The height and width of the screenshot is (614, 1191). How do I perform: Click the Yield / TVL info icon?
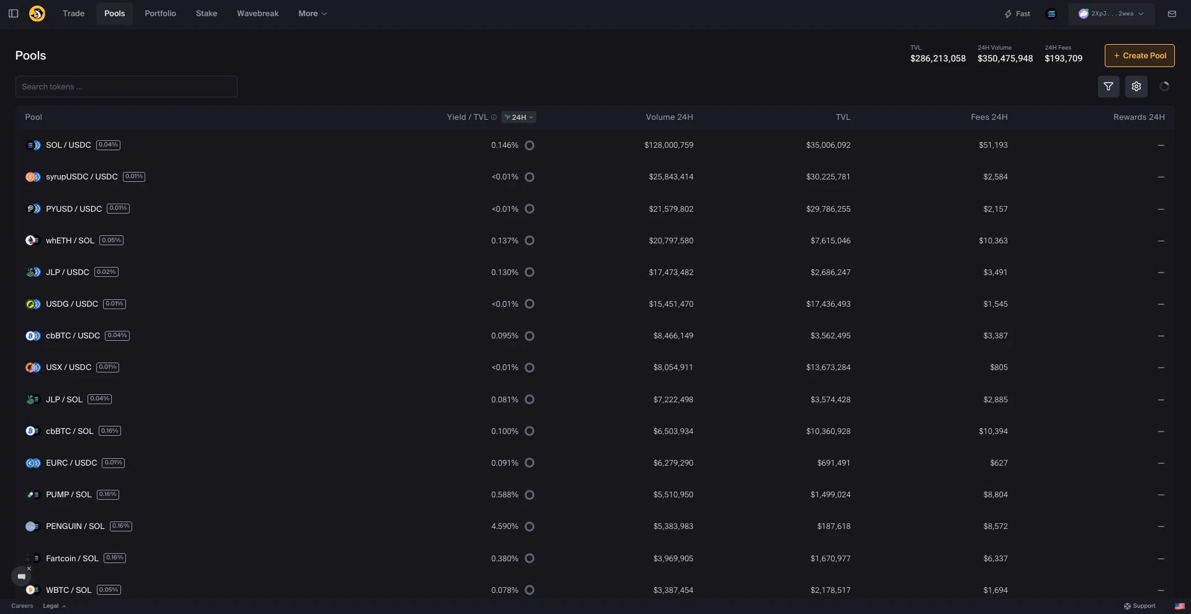494,117
